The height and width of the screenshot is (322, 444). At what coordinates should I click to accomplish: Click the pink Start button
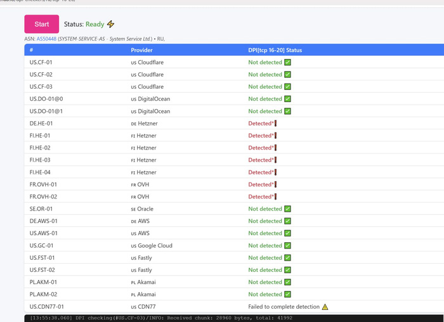coord(41,24)
